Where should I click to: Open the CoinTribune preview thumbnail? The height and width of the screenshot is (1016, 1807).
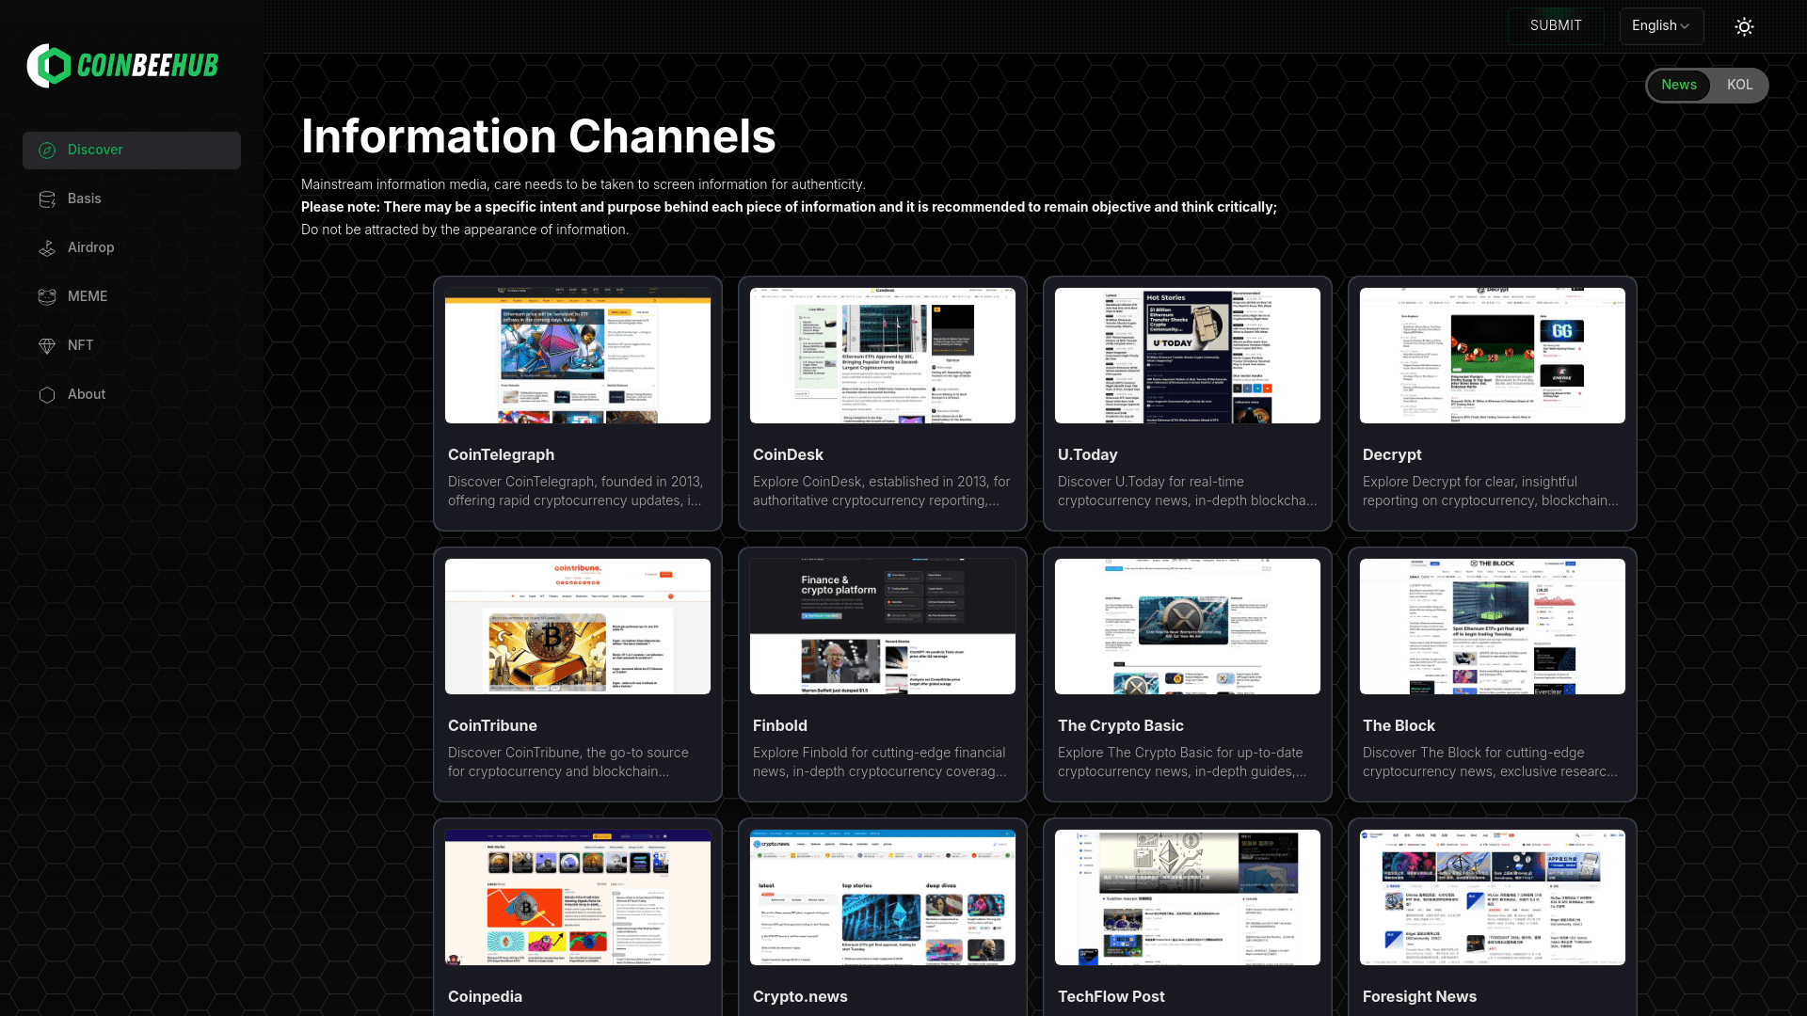point(578,627)
